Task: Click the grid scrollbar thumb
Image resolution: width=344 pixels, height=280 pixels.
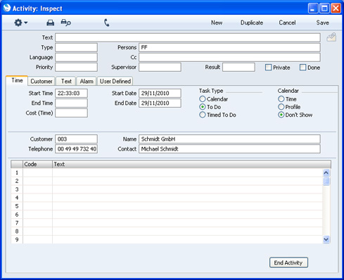Action: coord(326,182)
